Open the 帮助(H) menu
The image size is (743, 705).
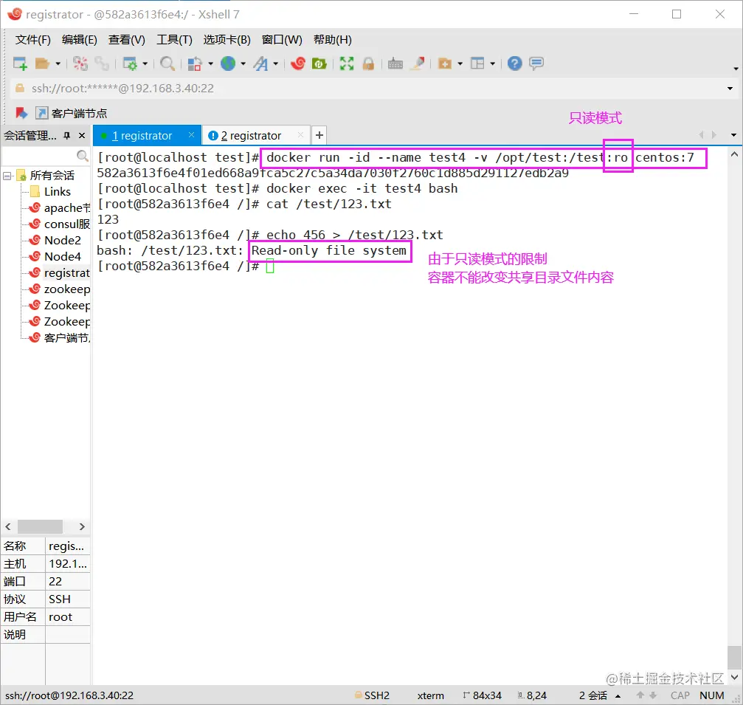pos(333,40)
